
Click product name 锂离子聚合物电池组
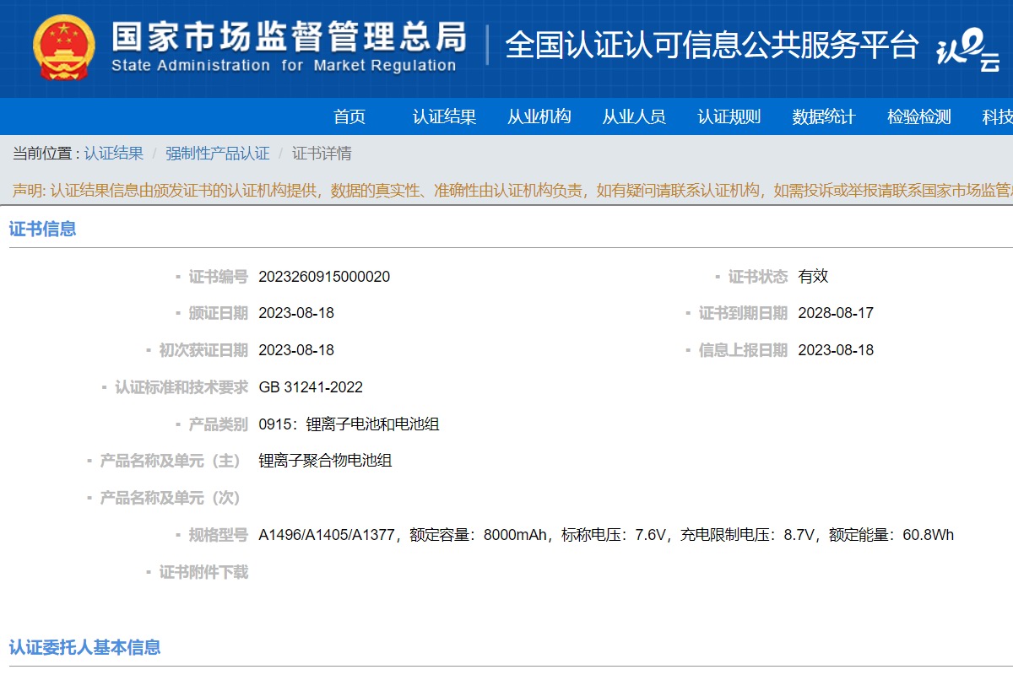(x=325, y=461)
